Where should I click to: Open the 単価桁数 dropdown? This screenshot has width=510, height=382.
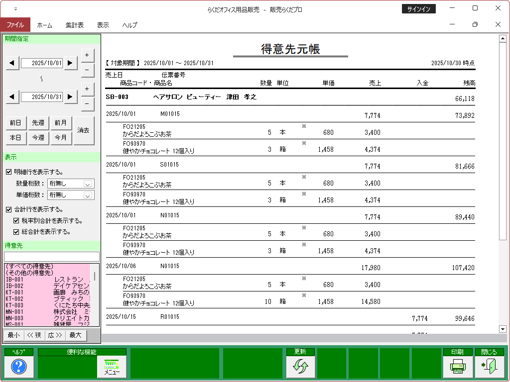[88, 195]
